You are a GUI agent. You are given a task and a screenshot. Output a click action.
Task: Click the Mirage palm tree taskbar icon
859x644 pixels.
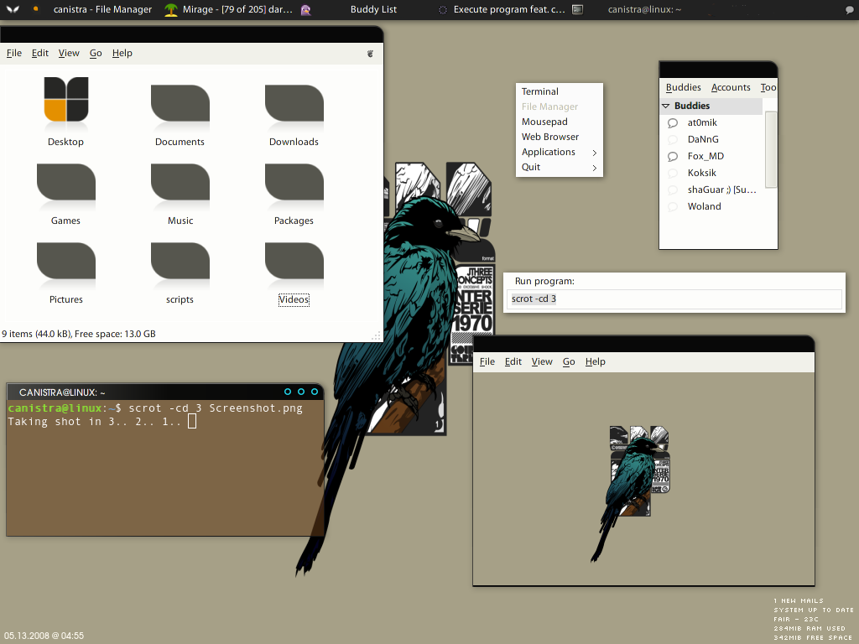(x=171, y=9)
